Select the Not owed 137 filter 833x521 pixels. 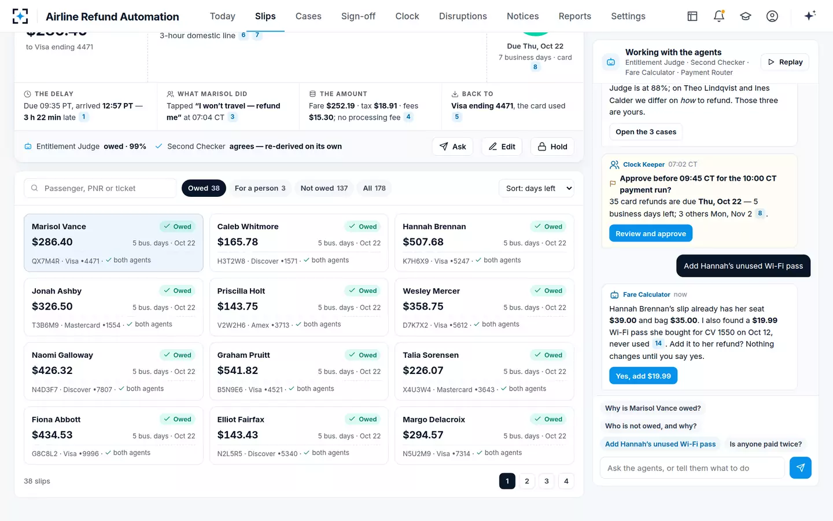coord(324,188)
